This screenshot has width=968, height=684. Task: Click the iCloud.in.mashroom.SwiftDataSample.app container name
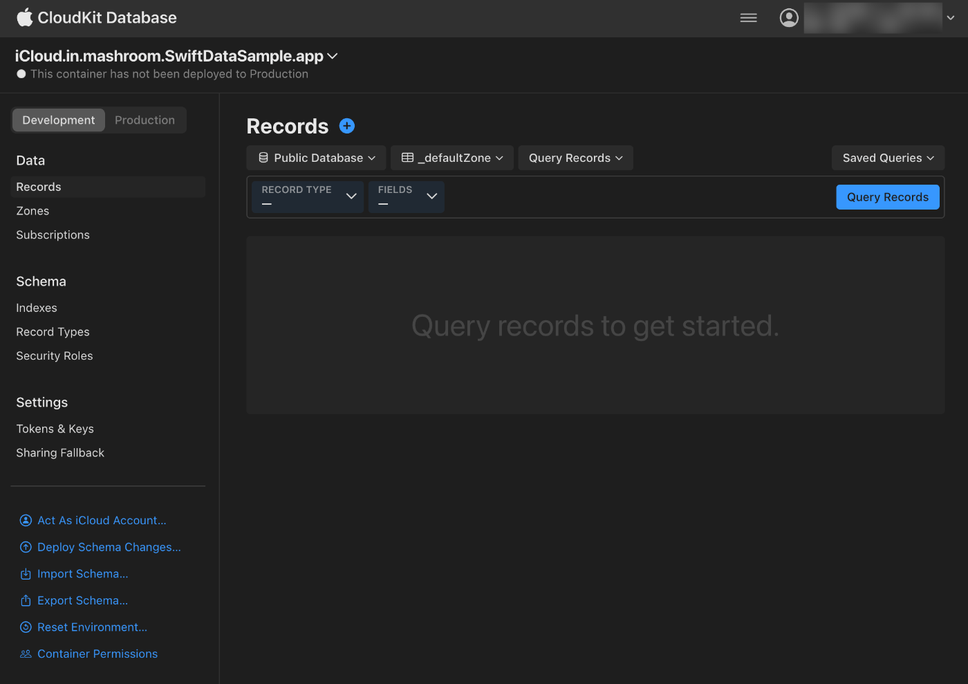point(169,56)
